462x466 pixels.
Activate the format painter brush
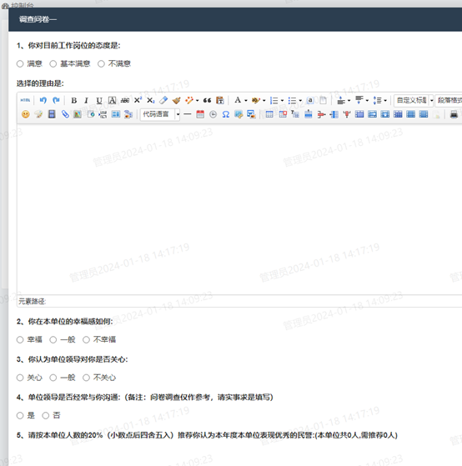176,100
